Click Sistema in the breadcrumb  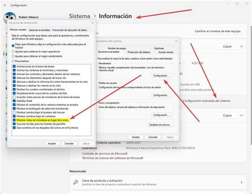80,16
